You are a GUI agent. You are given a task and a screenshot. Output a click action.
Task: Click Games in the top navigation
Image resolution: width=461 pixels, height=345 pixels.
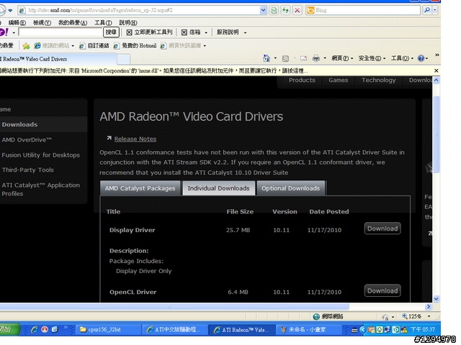coord(338,80)
